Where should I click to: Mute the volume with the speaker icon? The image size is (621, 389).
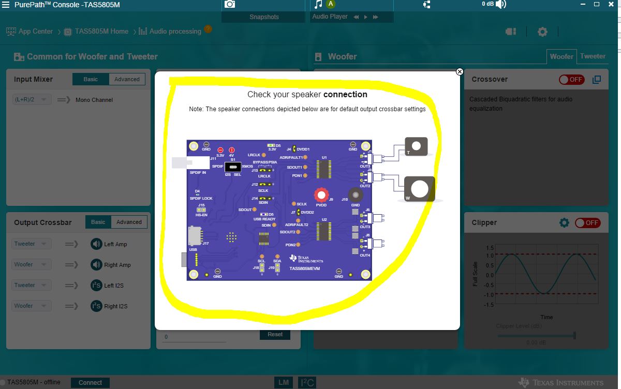[500, 4]
